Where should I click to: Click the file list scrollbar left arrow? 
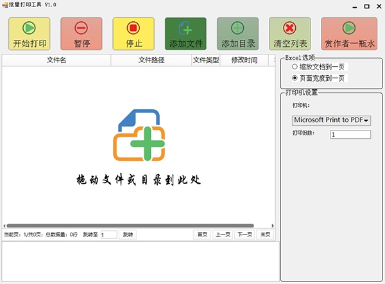4,226
